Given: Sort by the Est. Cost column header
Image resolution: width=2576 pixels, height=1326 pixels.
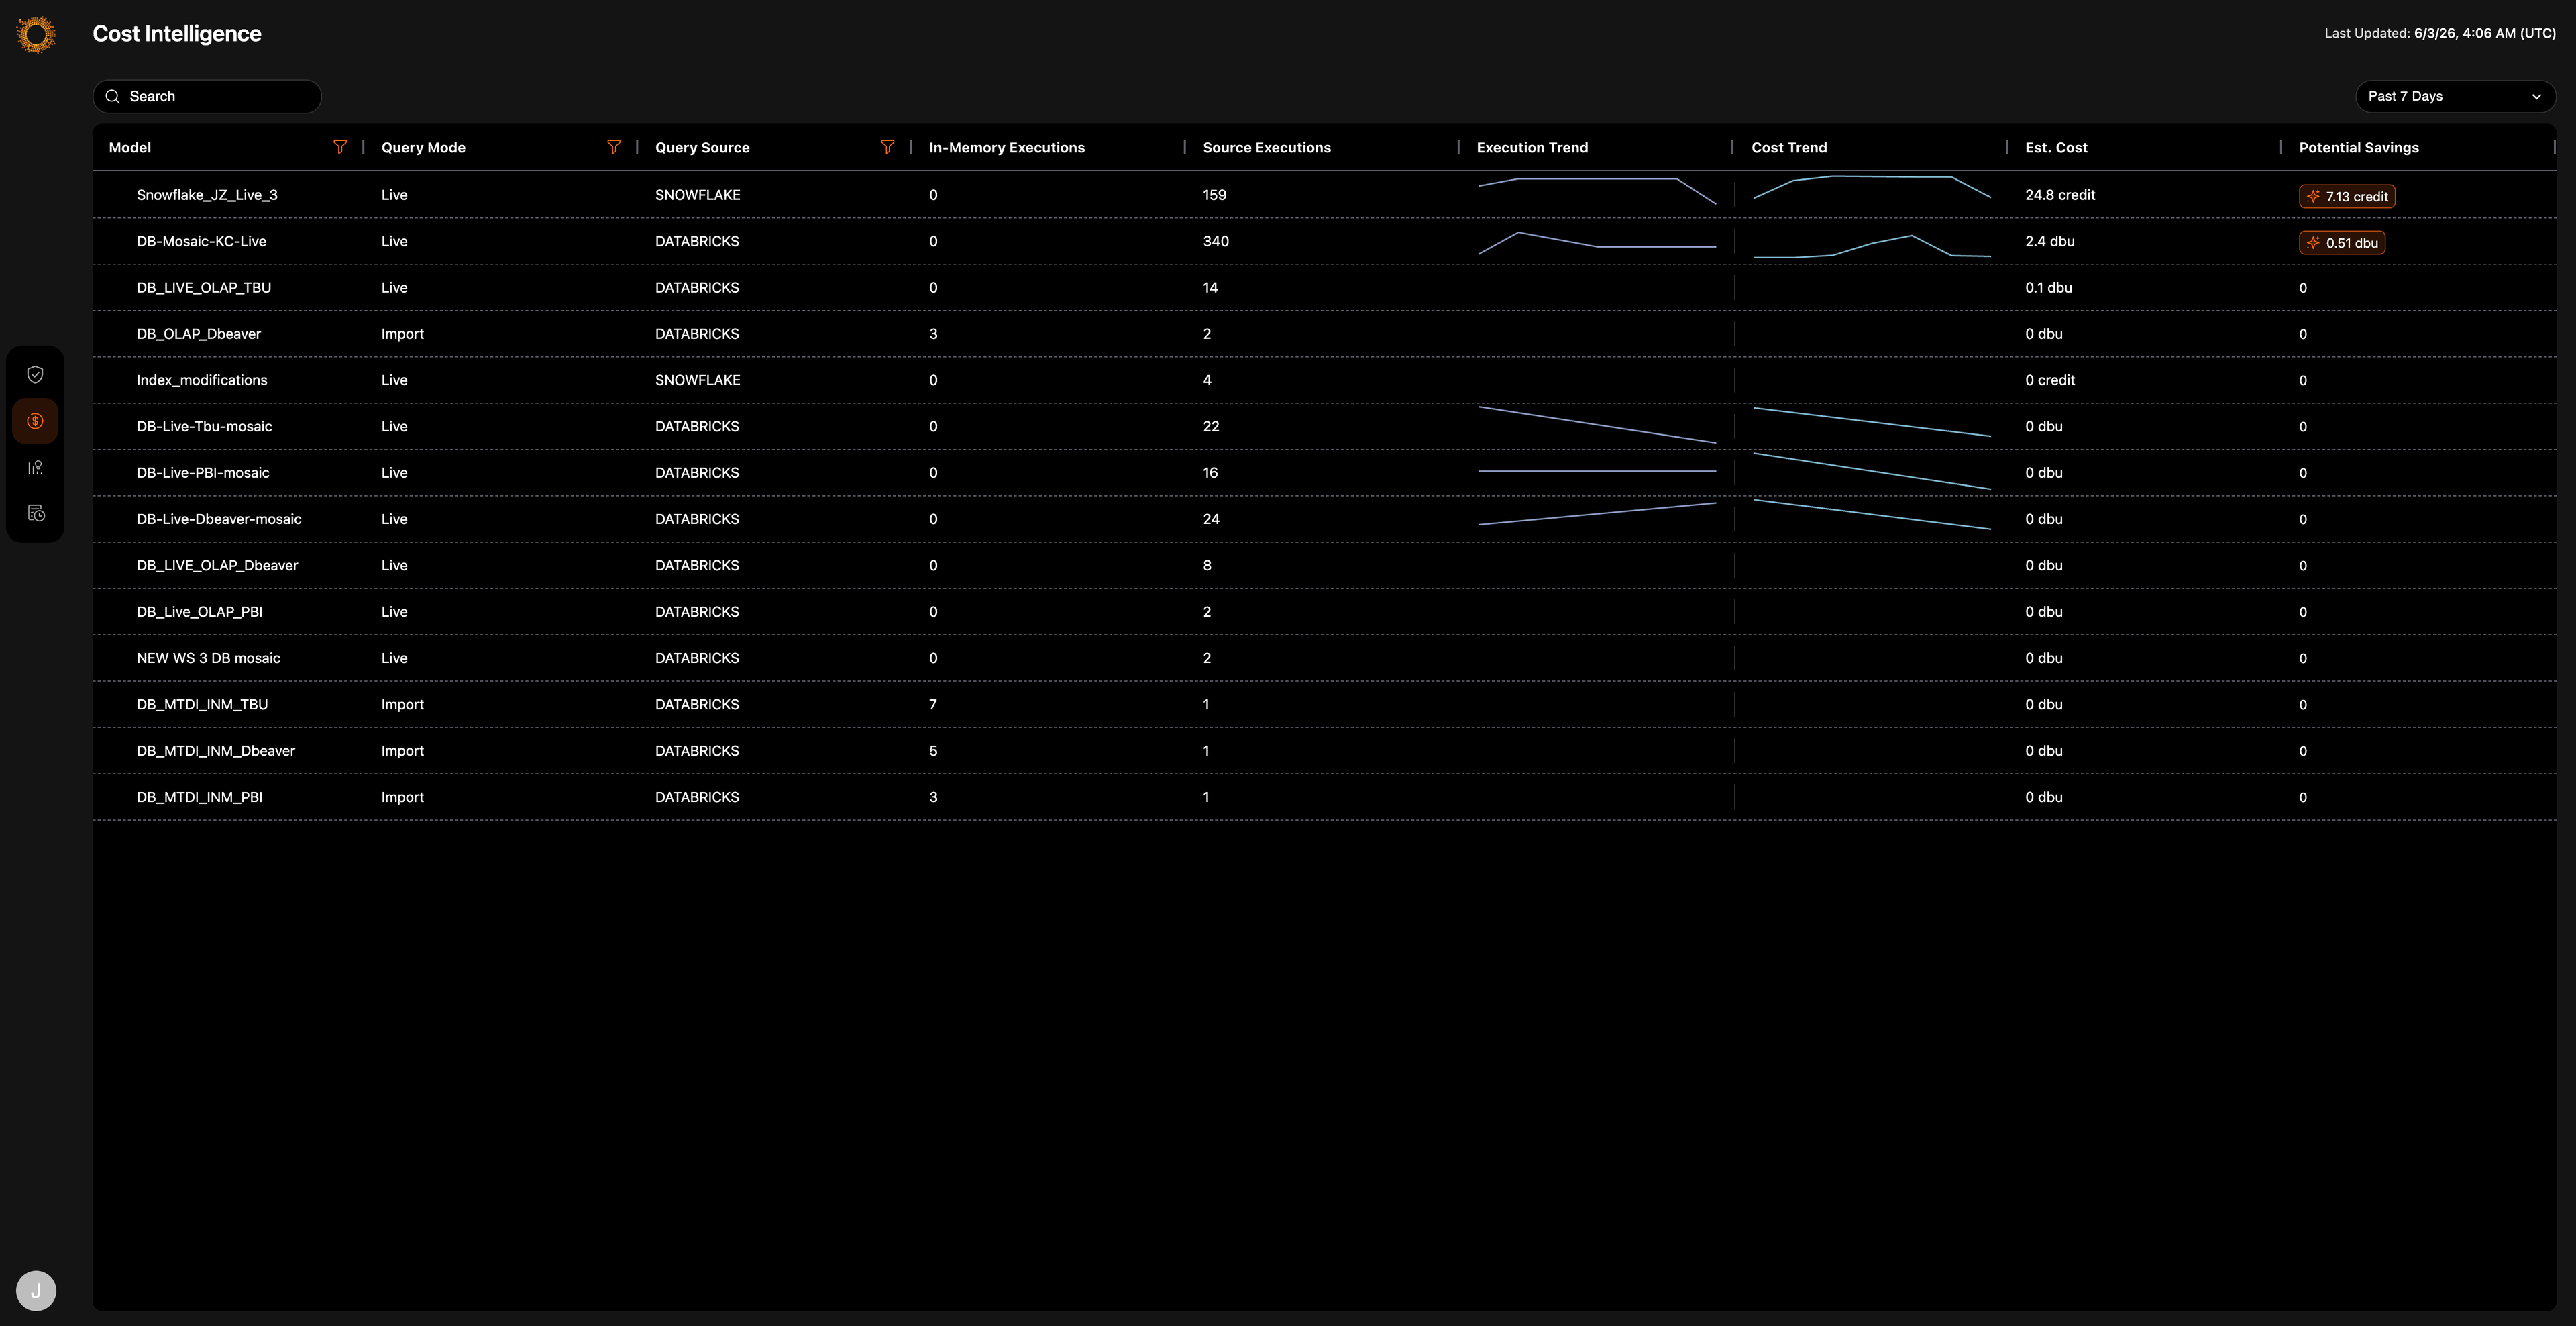Looking at the screenshot, I should point(2056,147).
